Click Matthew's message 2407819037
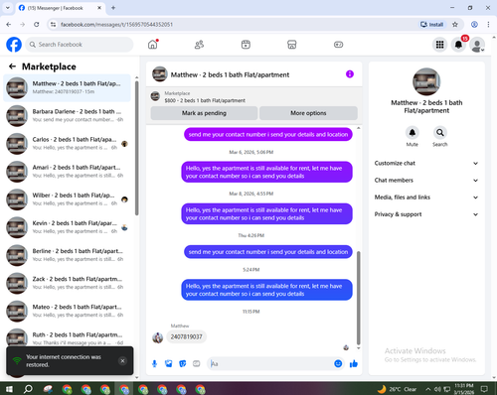 (x=187, y=336)
